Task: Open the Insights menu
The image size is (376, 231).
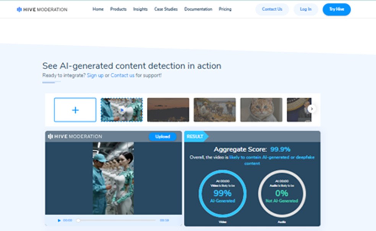Action: (140, 9)
